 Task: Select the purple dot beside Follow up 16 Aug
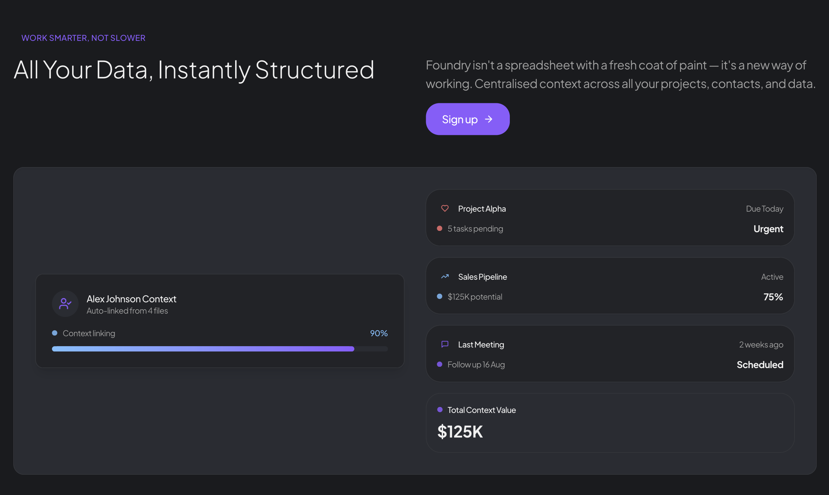click(x=439, y=364)
